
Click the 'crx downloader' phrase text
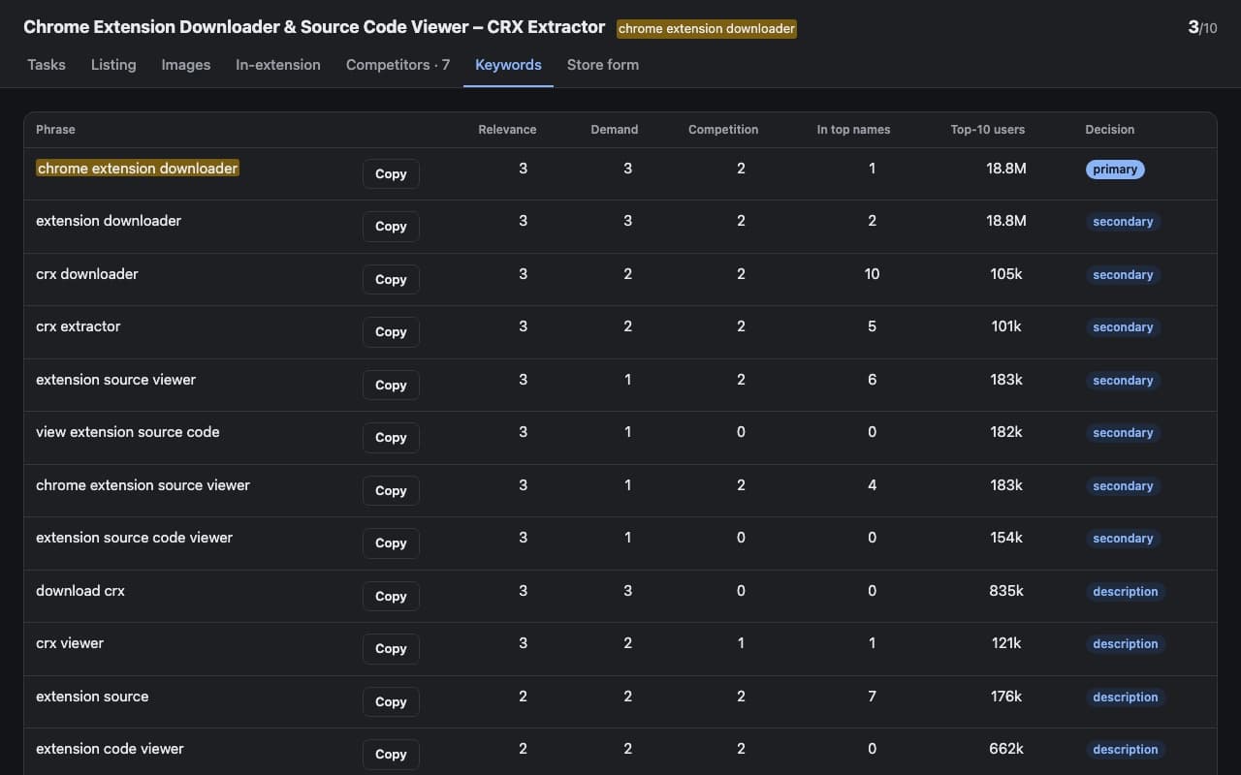[87, 274]
